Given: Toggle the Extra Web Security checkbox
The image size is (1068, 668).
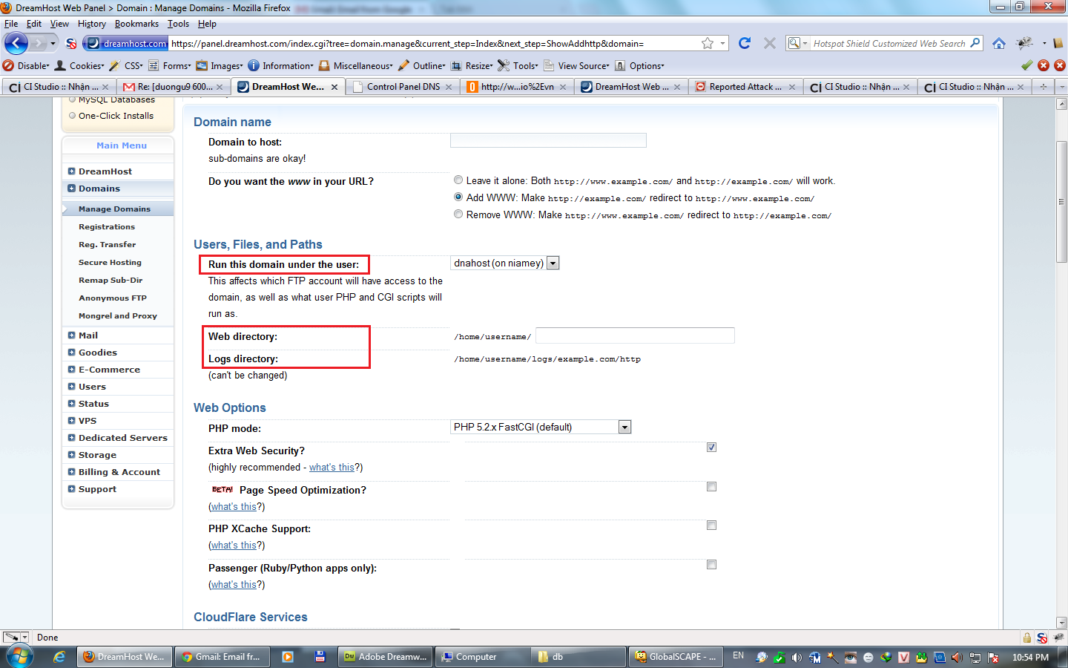Looking at the screenshot, I should point(711,447).
